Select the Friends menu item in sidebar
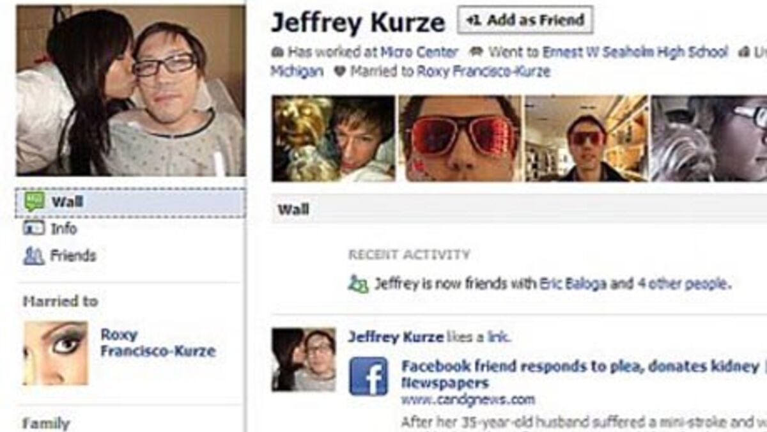Screen dimensions: 767x432 [x=73, y=256]
